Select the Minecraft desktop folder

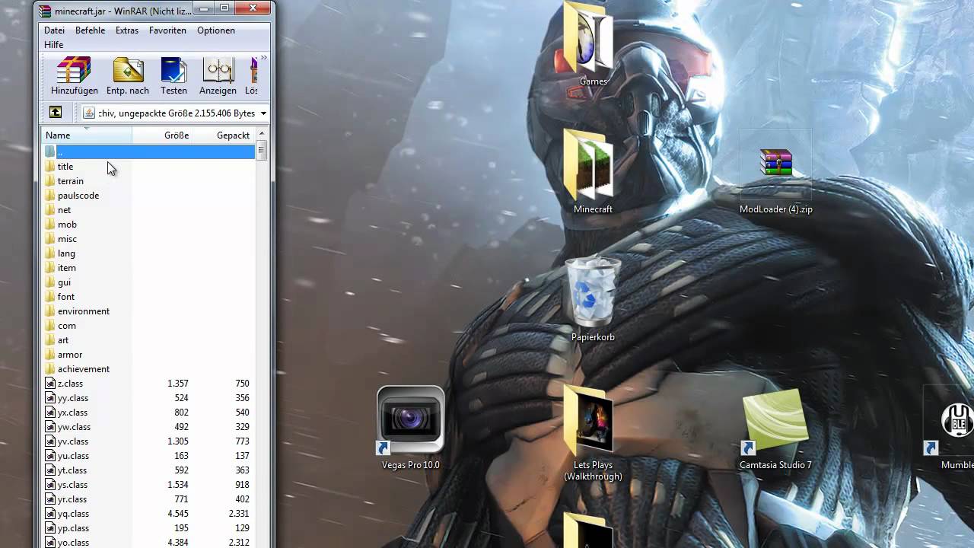click(593, 172)
